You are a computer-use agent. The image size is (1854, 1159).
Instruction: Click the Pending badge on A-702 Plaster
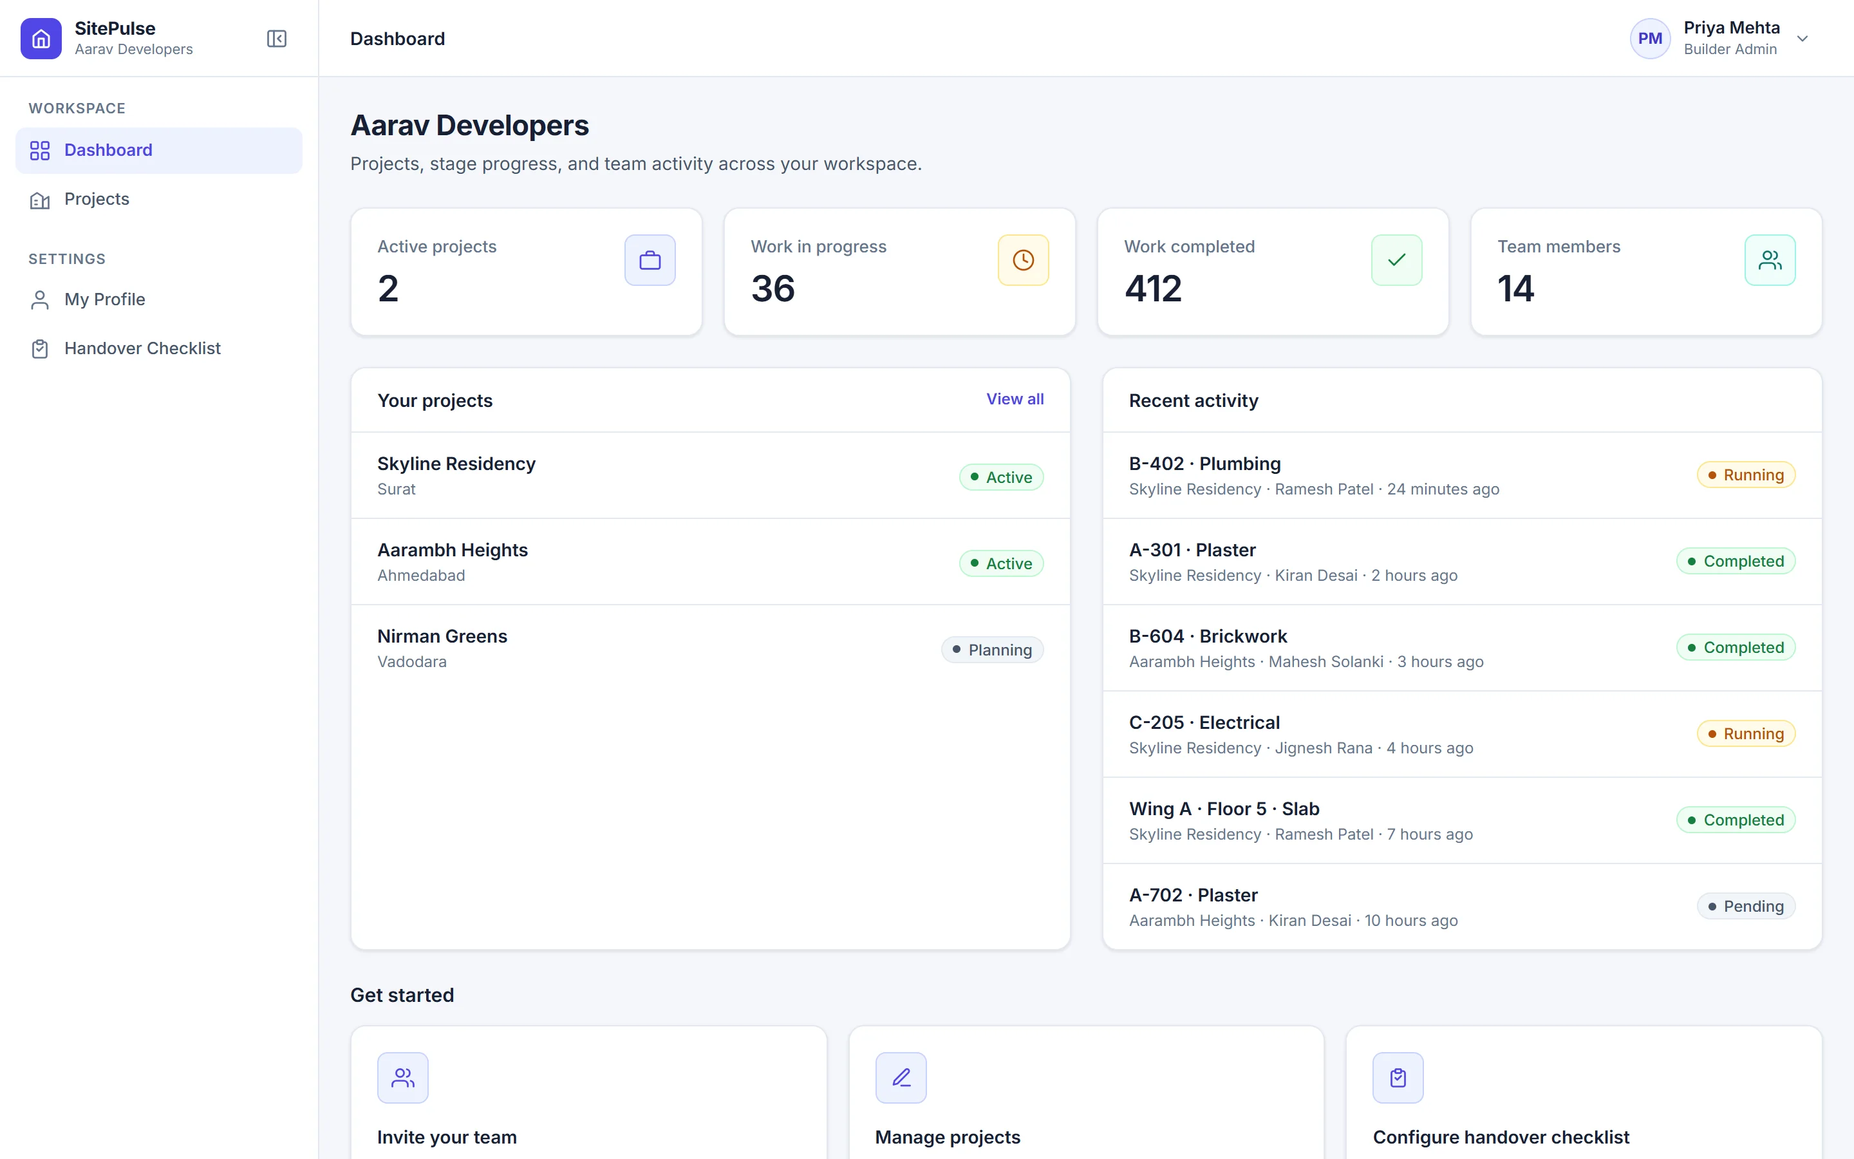[1746, 906]
